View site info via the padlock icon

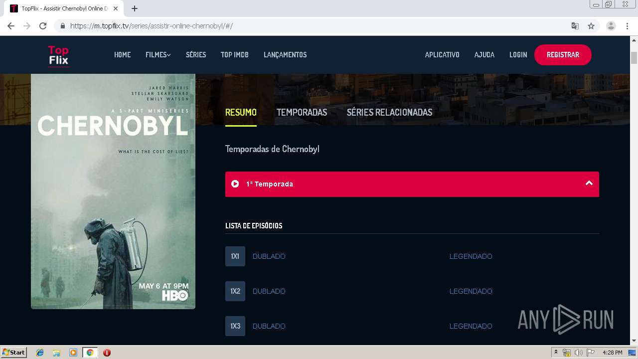point(62,26)
